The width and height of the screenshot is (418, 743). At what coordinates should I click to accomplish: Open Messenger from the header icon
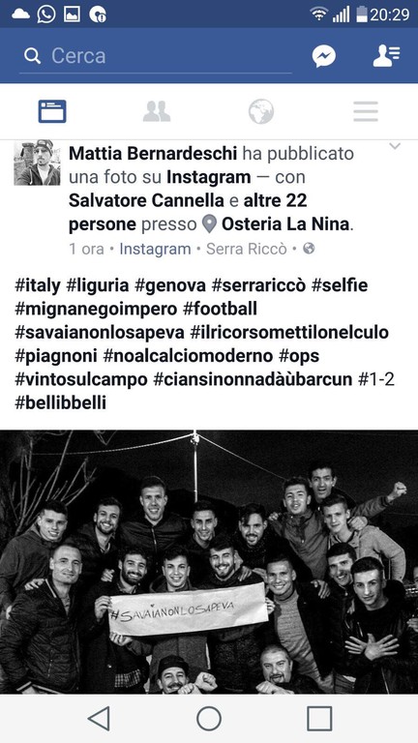pos(324,56)
